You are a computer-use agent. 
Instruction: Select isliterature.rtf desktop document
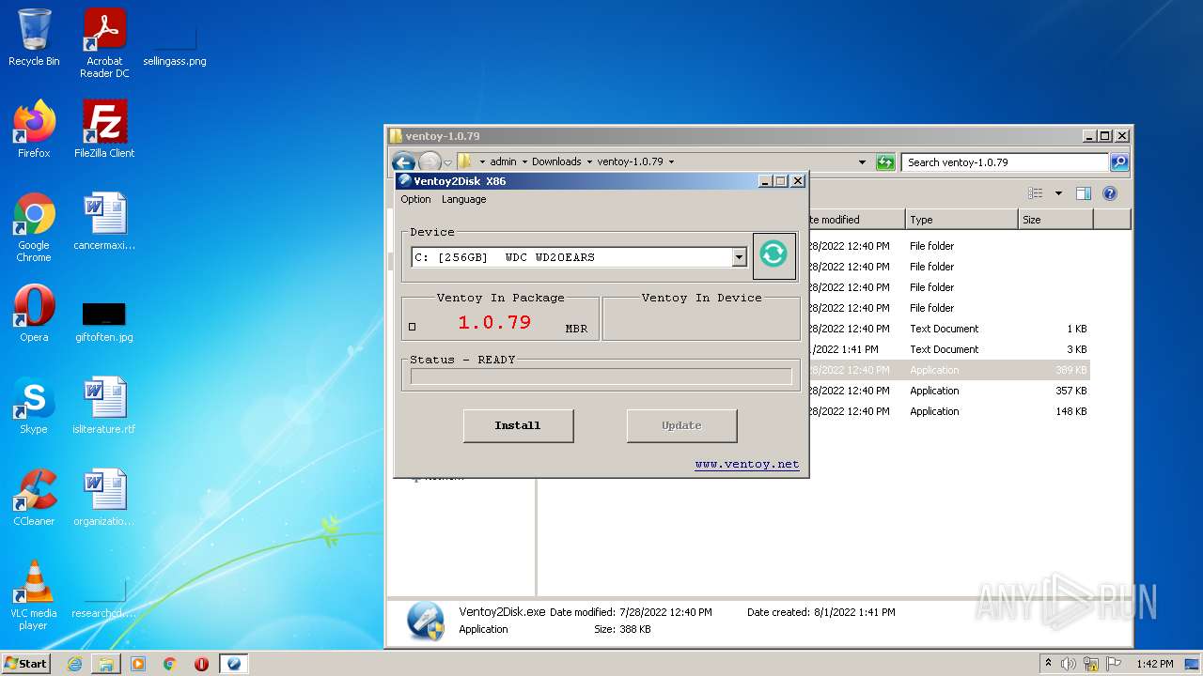[x=104, y=406]
